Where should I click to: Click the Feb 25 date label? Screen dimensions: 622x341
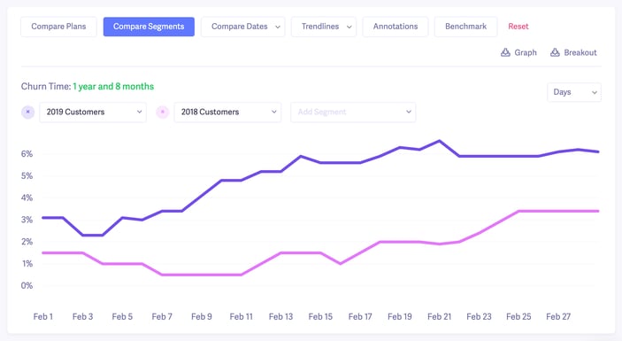click(518, 317)
